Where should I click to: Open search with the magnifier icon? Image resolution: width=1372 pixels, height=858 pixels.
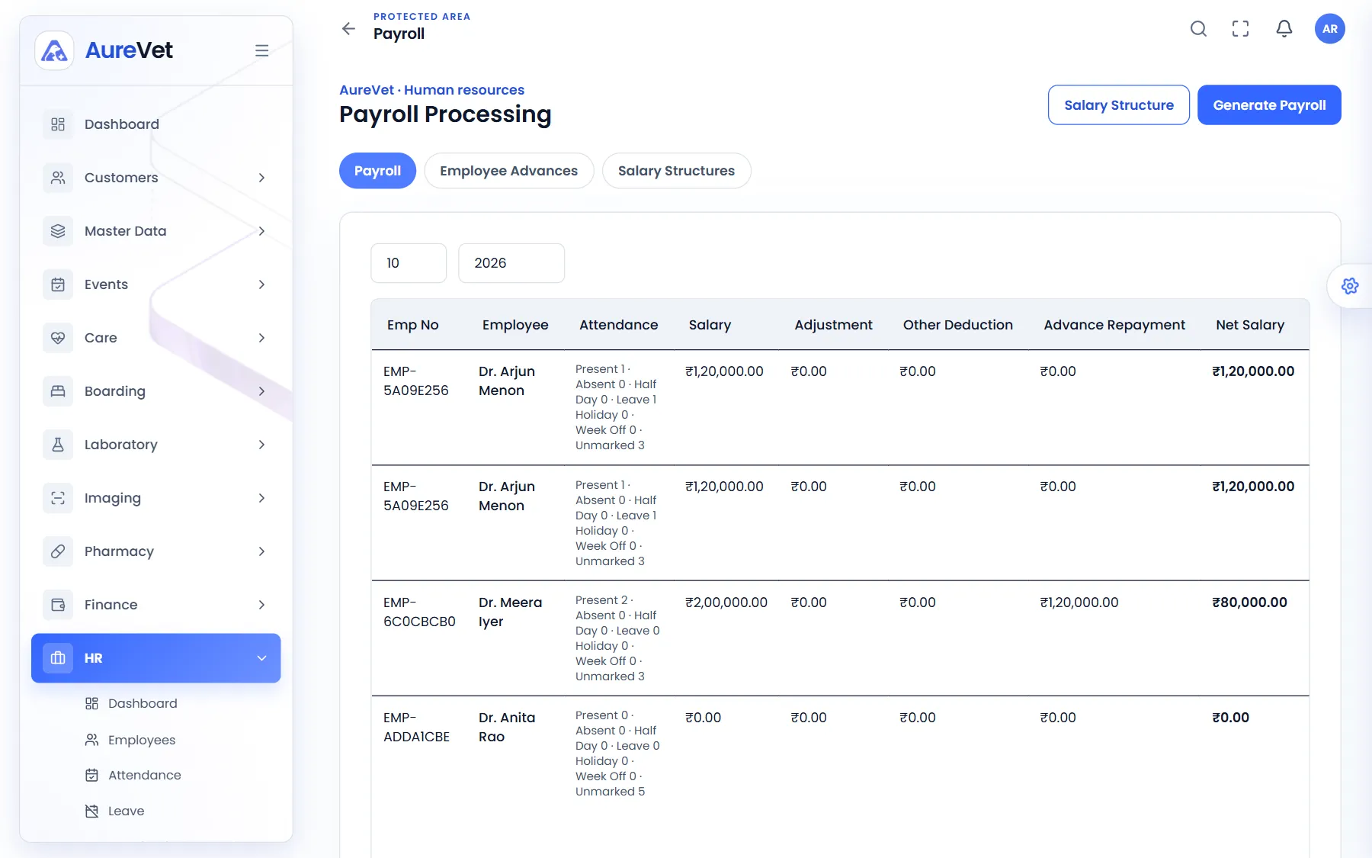pyautogui.click(x=1198, y=29)
